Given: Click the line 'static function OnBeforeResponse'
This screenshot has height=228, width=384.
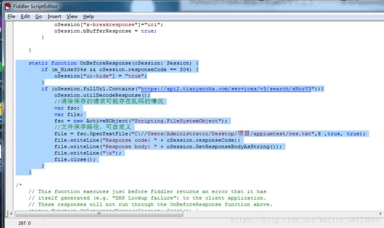Looking at the screenshot, I should pos(113,63).
